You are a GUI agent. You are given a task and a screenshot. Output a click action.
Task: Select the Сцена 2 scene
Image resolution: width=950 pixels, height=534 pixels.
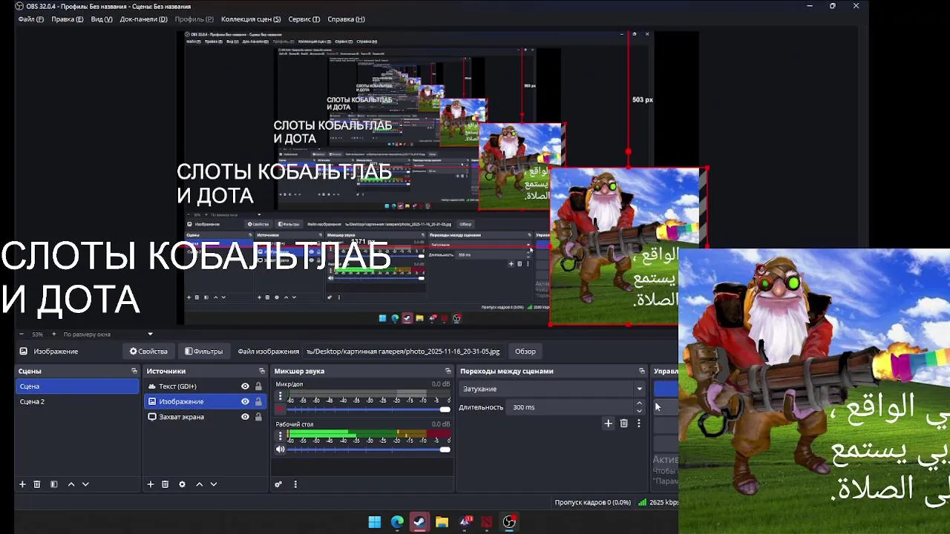coord(77,401)
